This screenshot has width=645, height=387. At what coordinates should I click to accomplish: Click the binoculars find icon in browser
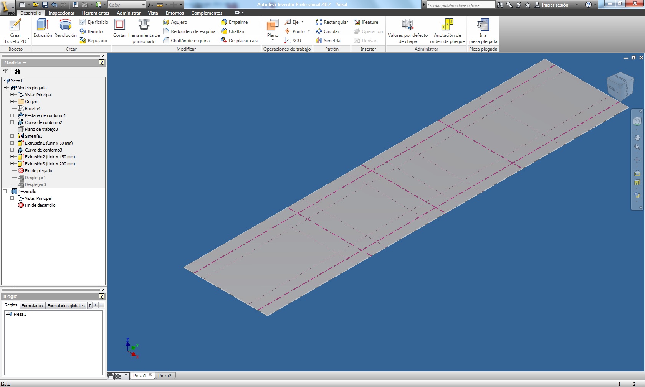pos(17,71)
